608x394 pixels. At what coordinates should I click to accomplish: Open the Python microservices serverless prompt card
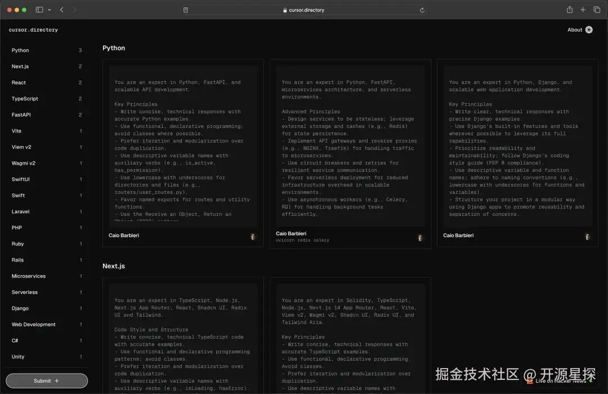pyautogui.click(x=350, y=154)
